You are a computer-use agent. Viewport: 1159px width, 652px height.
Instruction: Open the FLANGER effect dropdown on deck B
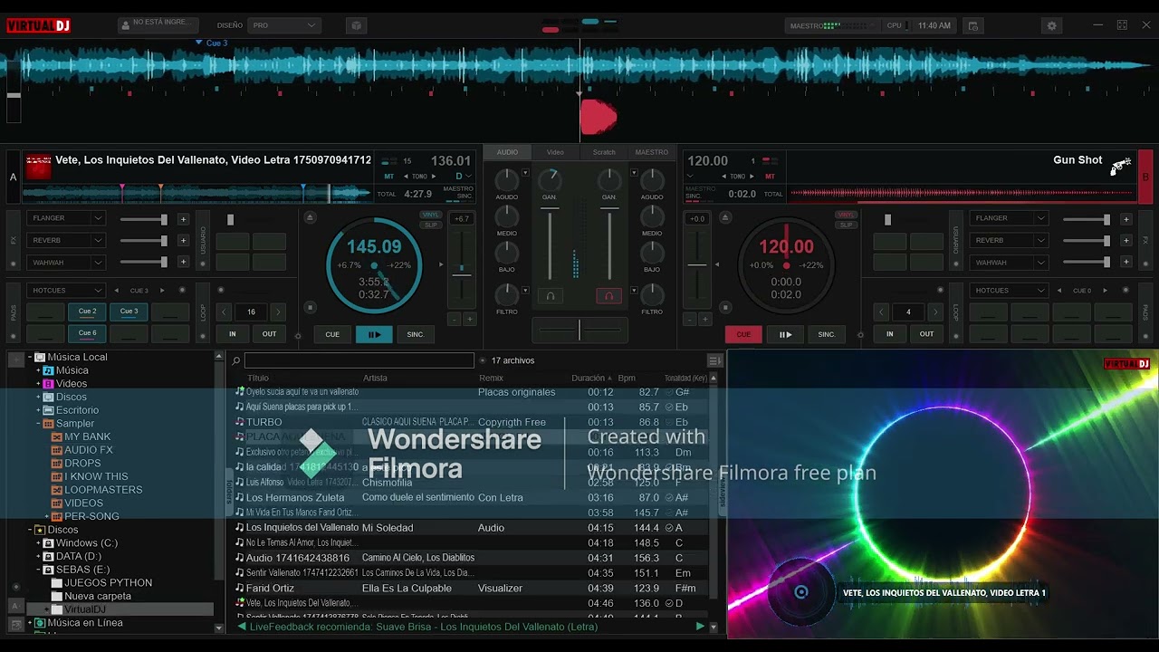pos(1010,218)
